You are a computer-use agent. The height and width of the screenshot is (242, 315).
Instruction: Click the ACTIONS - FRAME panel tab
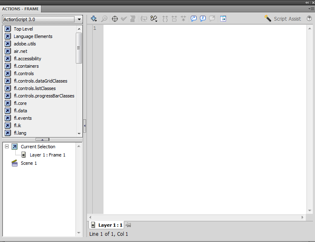20,9
